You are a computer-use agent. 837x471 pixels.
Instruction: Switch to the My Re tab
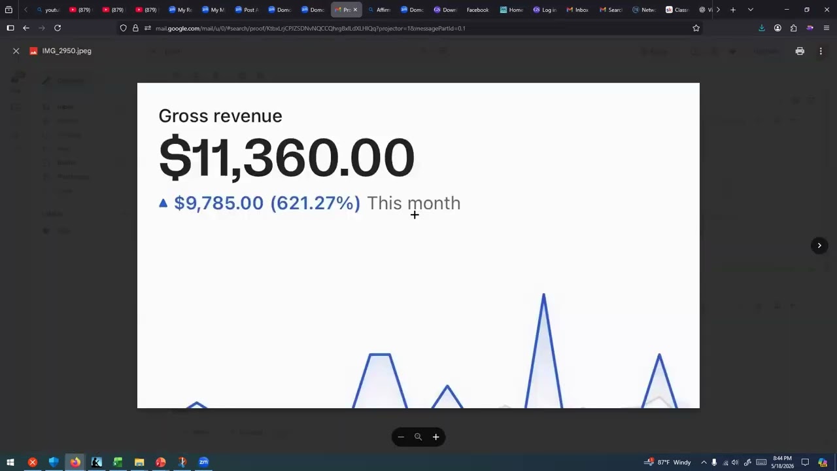click(x=180, y=10)
